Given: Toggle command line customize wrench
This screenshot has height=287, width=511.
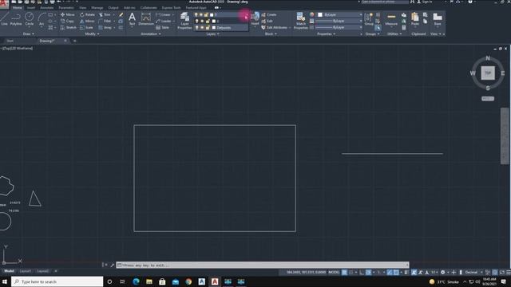Looking at the screenshot, I should click(x=112, y=265).
